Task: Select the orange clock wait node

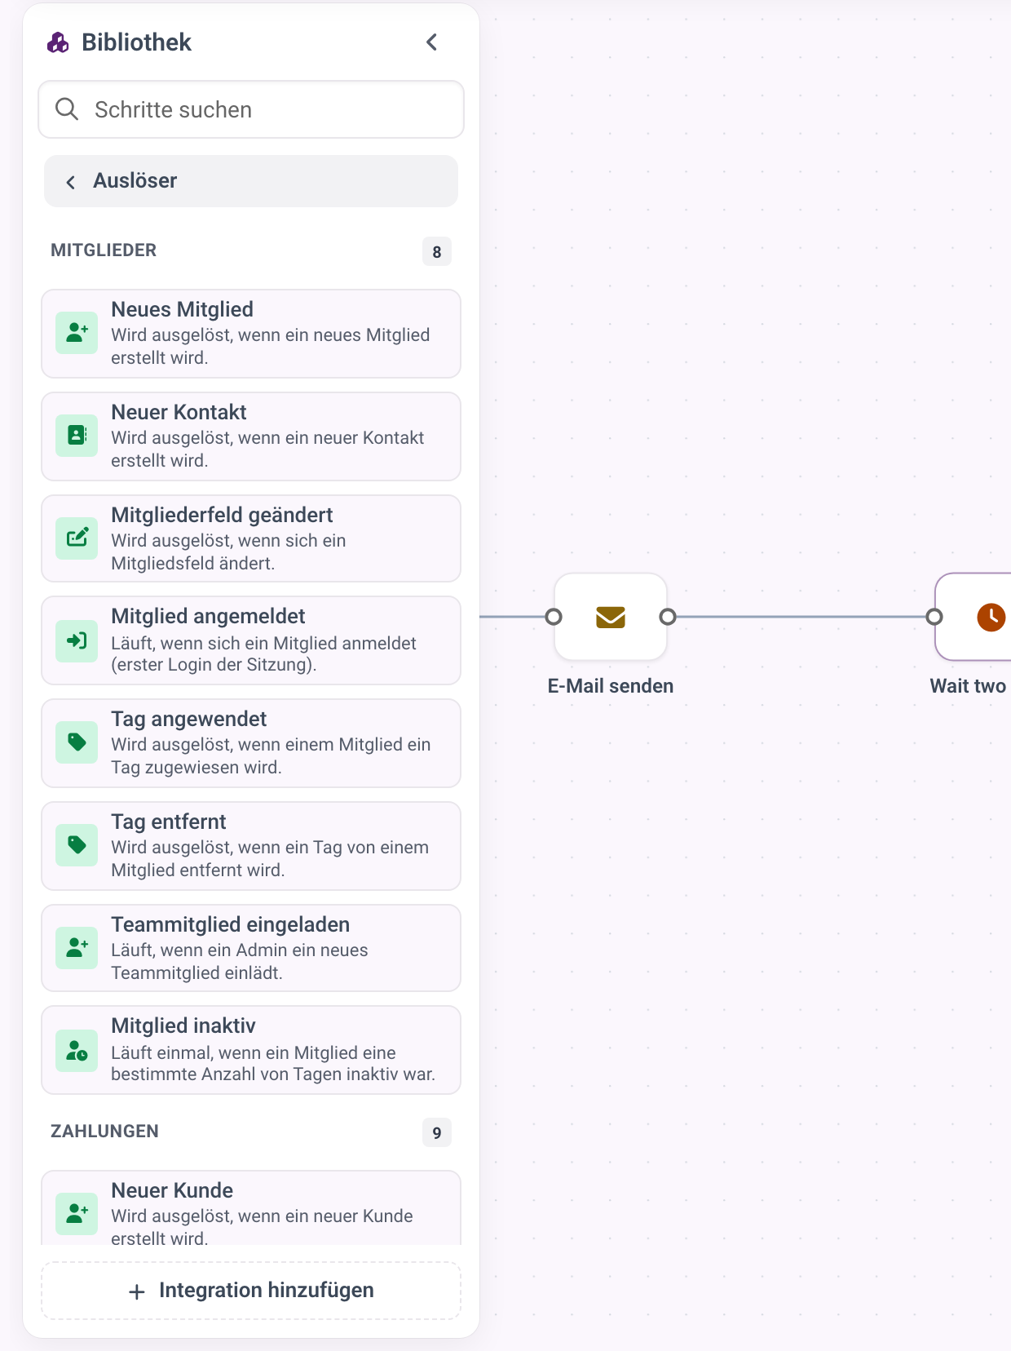Action: (x=975, y=617)
